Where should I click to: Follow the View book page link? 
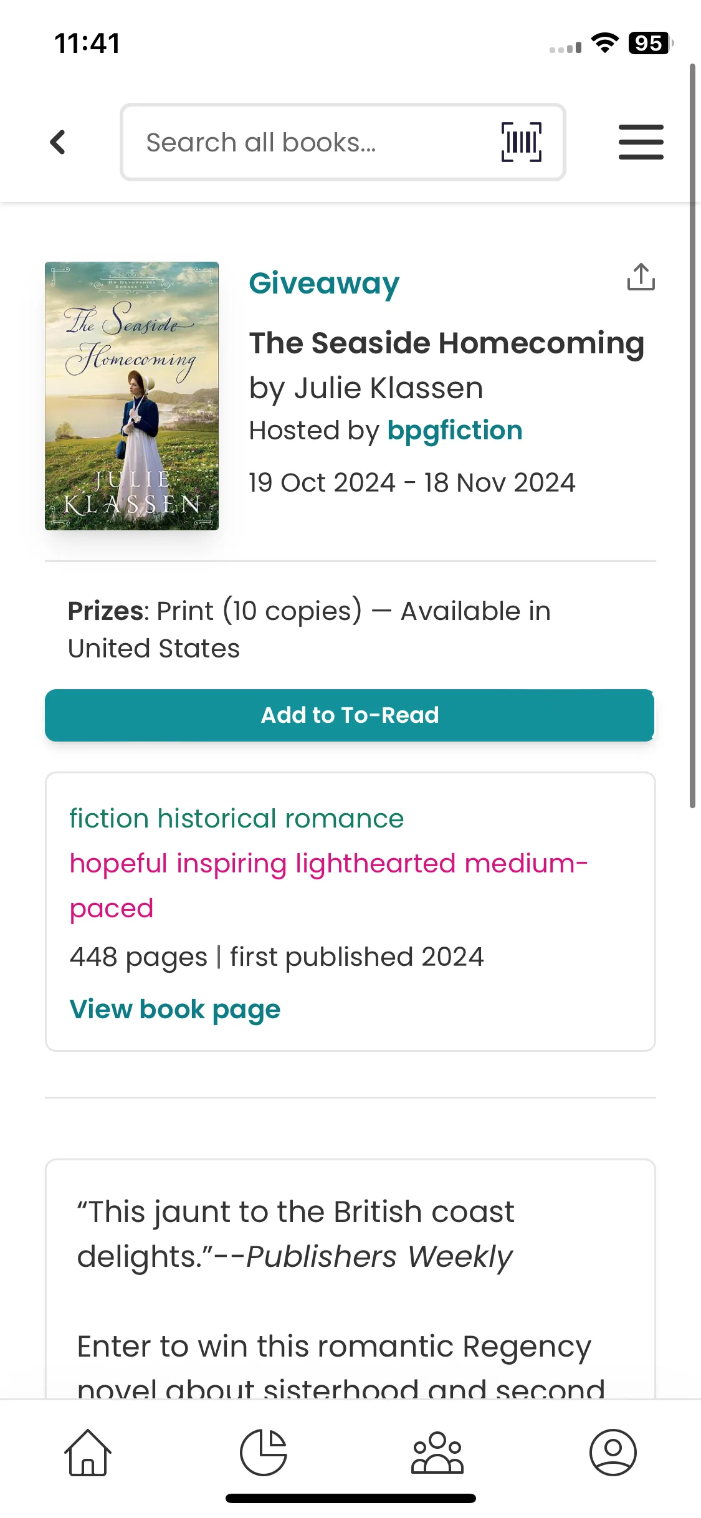pos(175,1010)
